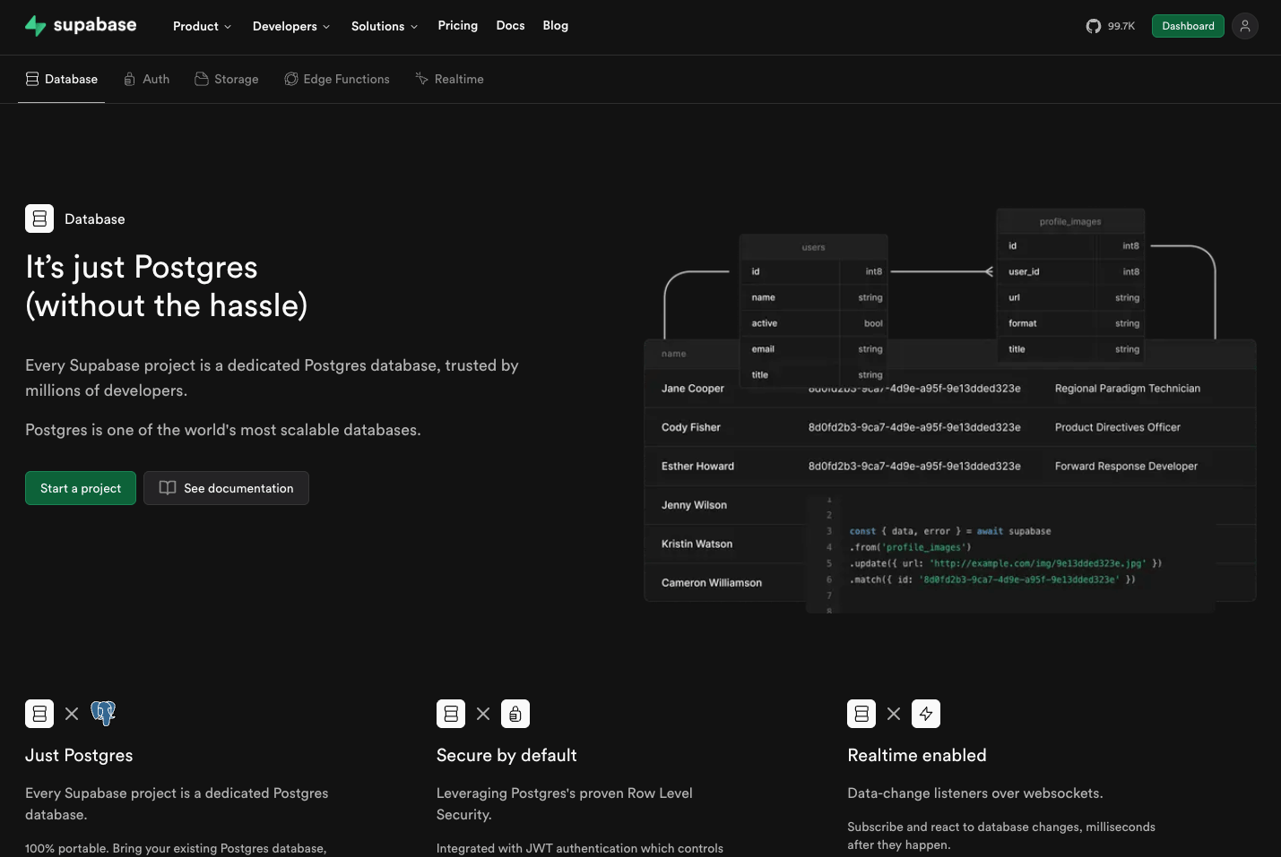Click the Start a project button
This screenshot has width=1281, height=857.
(80, 488)
